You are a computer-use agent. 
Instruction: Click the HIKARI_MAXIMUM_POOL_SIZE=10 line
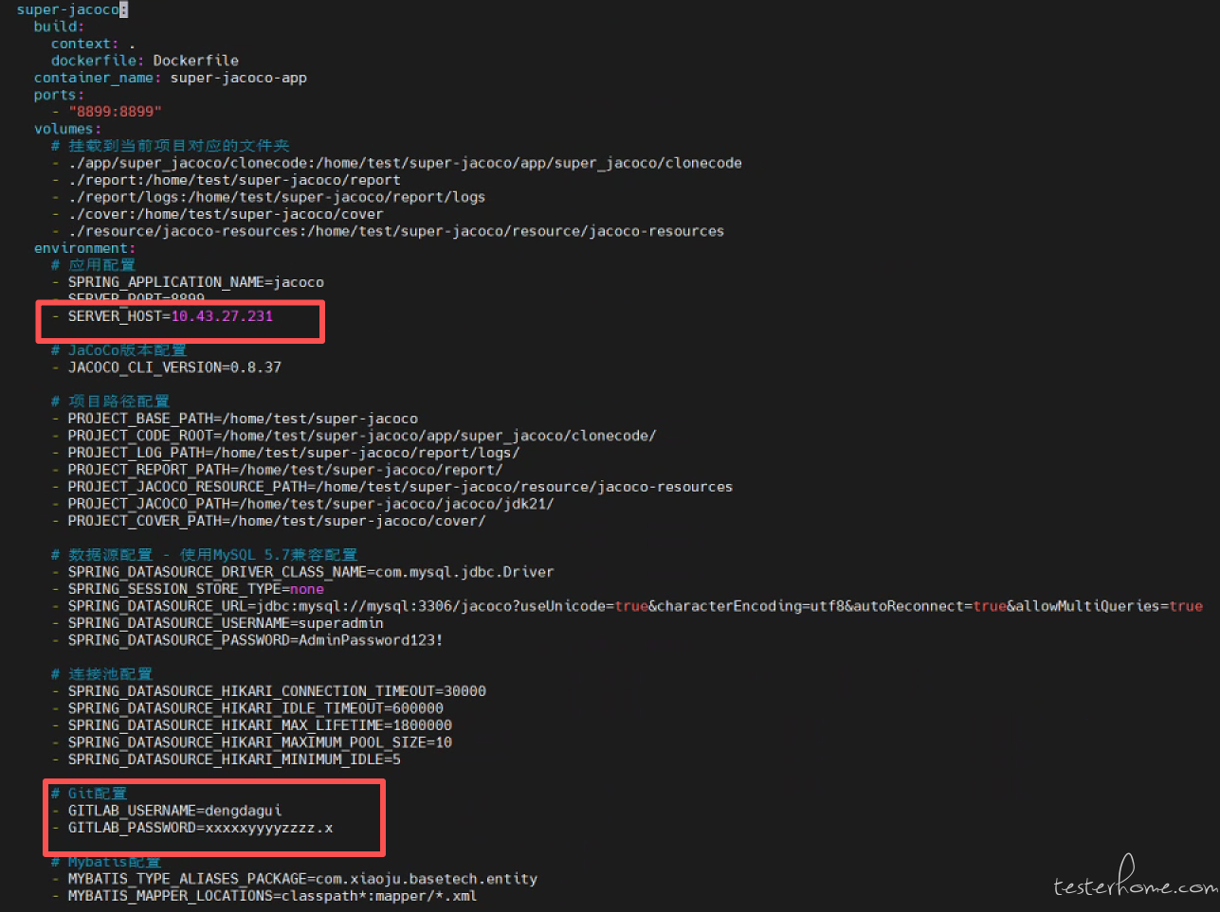260,742
